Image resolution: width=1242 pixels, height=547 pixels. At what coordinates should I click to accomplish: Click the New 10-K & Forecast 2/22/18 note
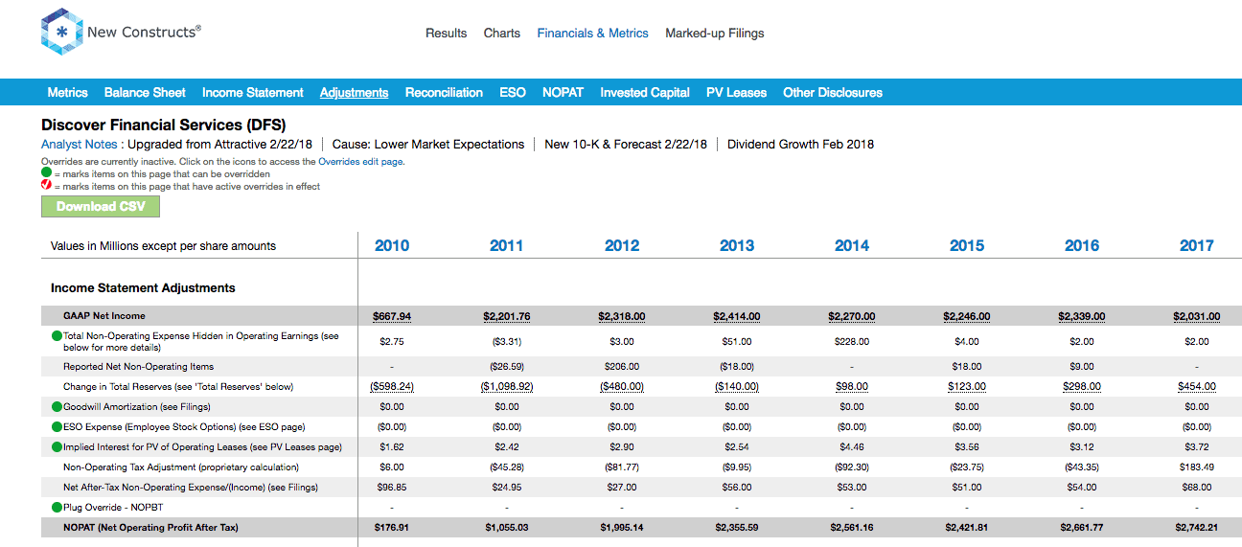pos(626,145)
